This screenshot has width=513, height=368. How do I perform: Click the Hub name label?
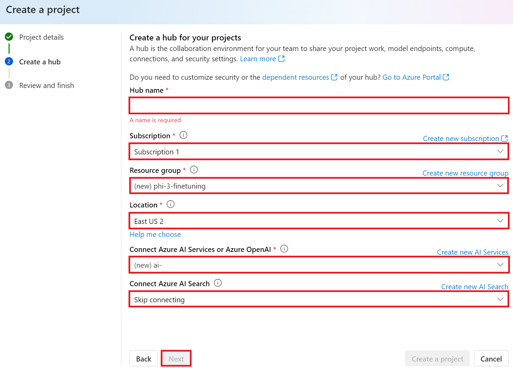pyautogui.click(x=147, y=90)
